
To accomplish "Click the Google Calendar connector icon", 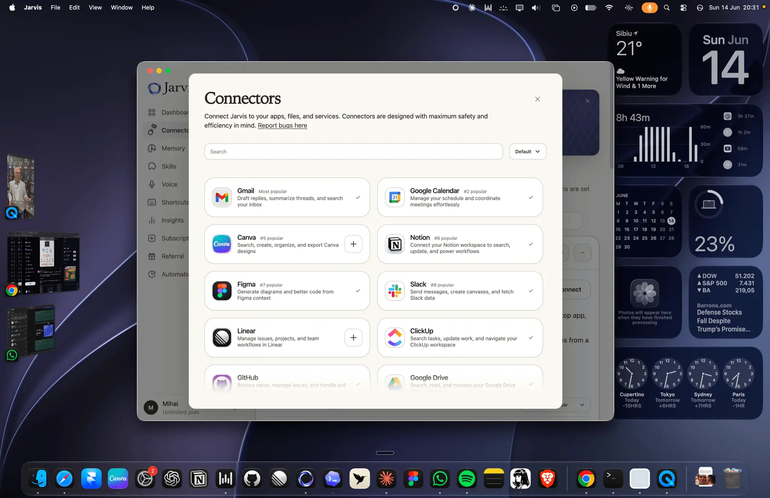I will (x=395, y=197).
